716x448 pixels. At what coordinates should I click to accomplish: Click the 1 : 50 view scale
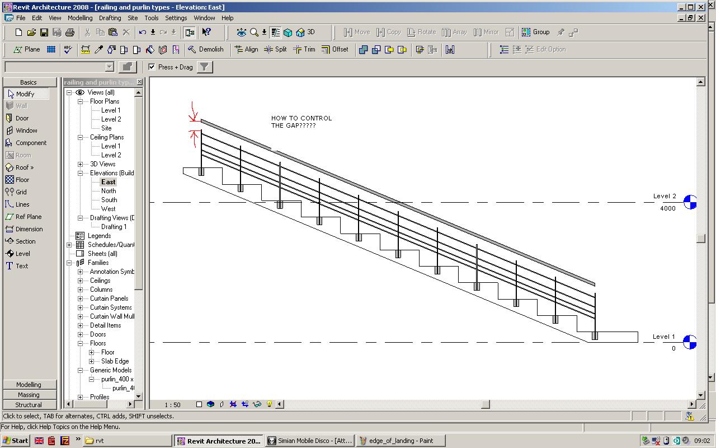172,404
